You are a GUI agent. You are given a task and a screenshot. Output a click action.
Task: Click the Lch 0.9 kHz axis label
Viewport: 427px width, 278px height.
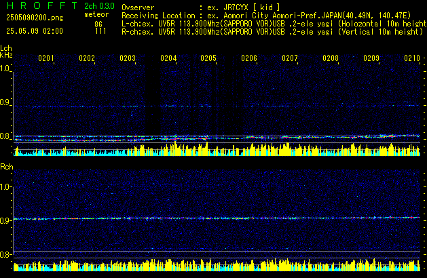tap(5, 102)
